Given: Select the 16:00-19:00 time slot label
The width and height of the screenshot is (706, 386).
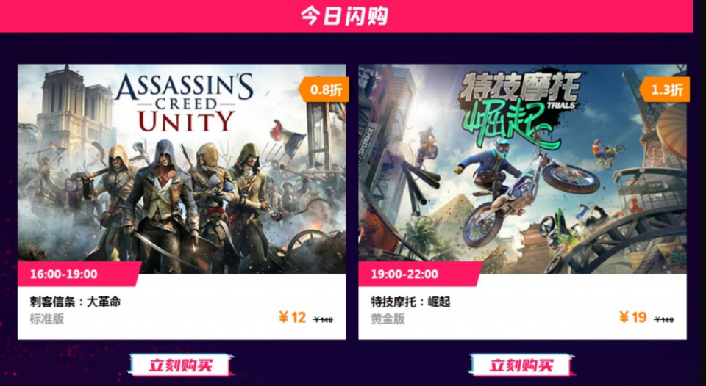Looking at the screenshot, I should (63, 274).
